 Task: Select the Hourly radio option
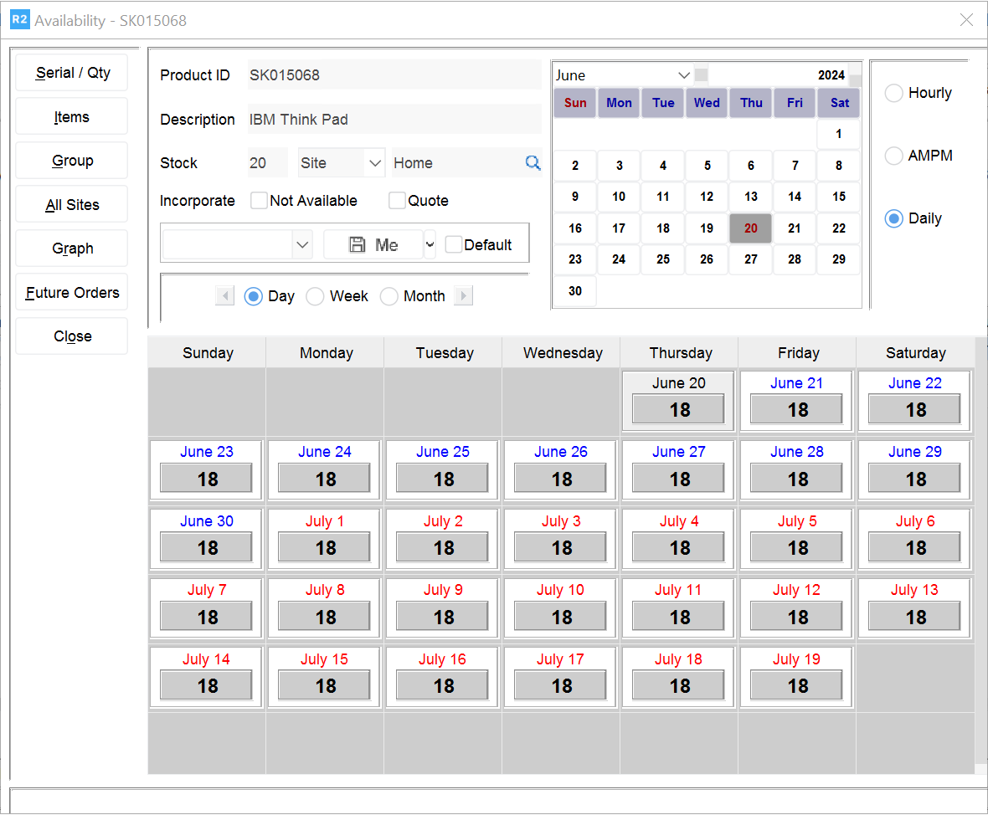(894, 94)
